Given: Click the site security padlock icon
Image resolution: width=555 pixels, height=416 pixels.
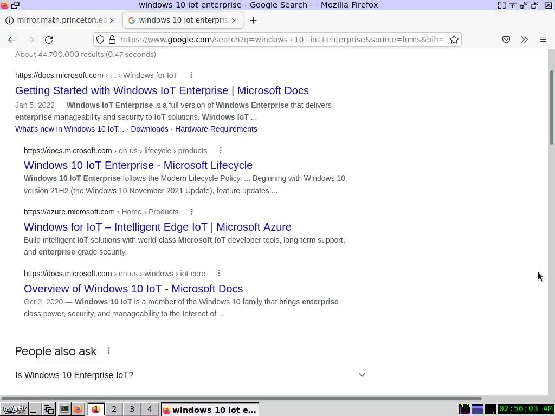Looking at the screenshot, I should [112, 40].
